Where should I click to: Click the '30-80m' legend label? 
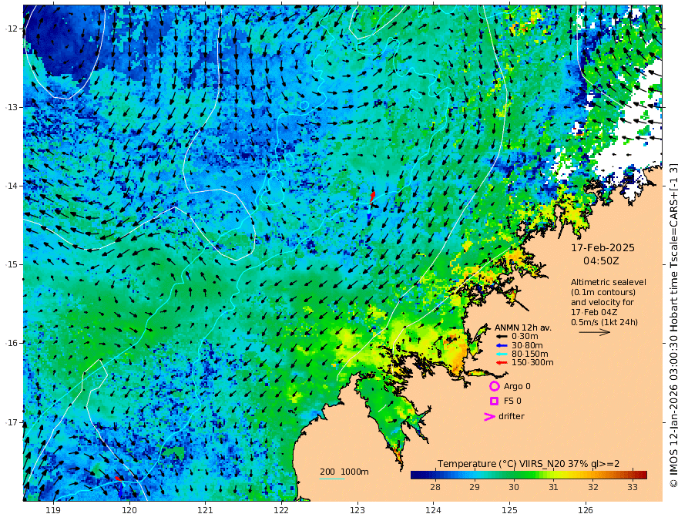[527, 345]
